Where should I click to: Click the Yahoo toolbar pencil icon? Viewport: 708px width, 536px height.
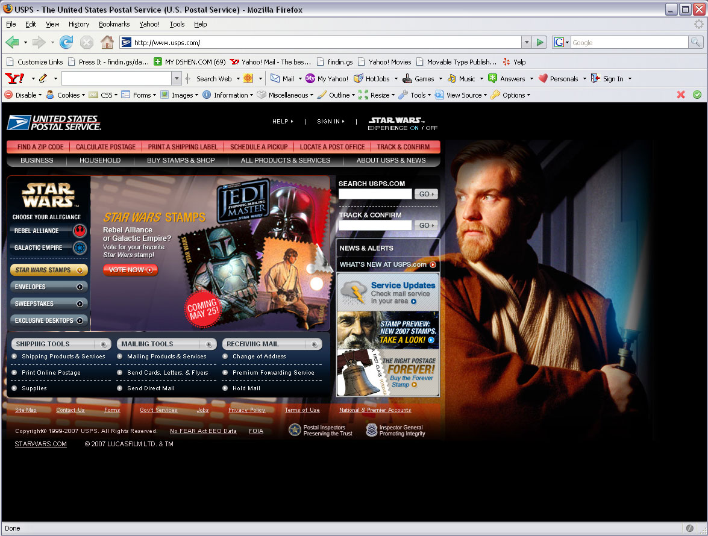point(43,78)
